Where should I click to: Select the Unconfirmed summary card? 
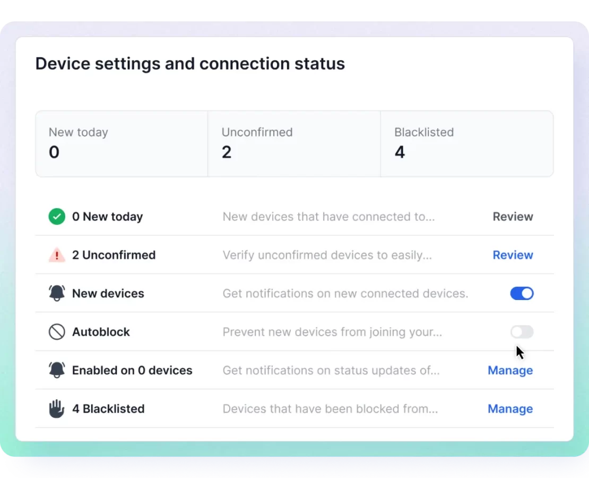tap(294, 143)
